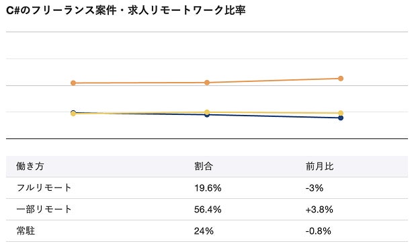Viewport: 414px width, 252px height.
Task: Click the 19.6% ratio value
Action: (x=208, y=188)
